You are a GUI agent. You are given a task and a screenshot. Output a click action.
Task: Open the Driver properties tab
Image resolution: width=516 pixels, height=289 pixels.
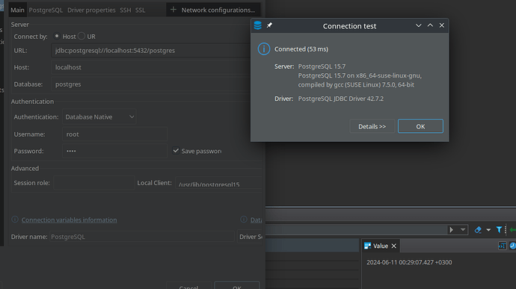click(x=91, y=10)
